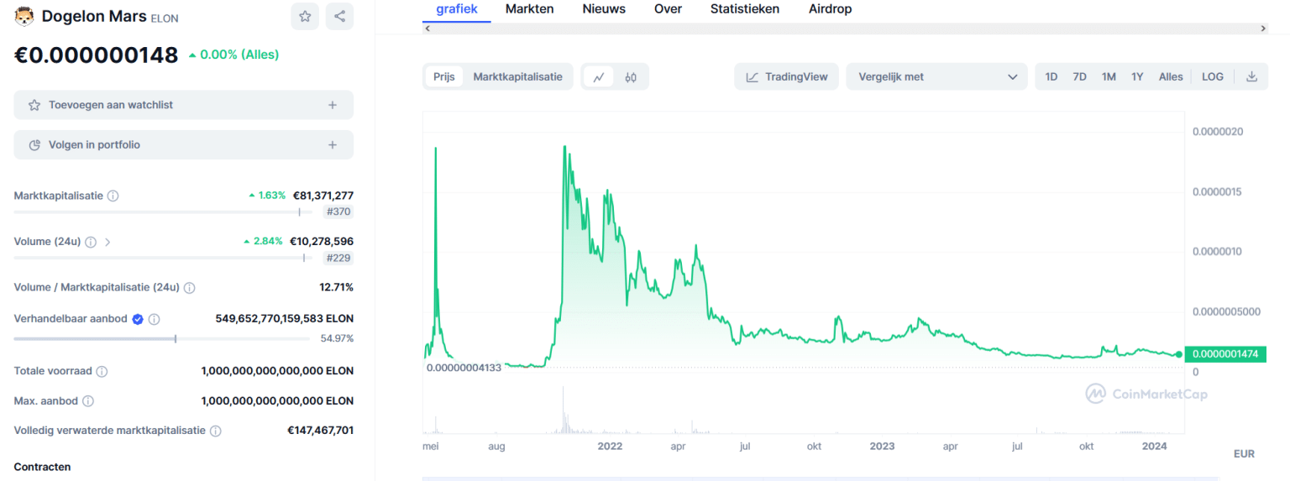Click the €10,278,596 volume value
The image size is (1290, 481).
click(322, 242)
